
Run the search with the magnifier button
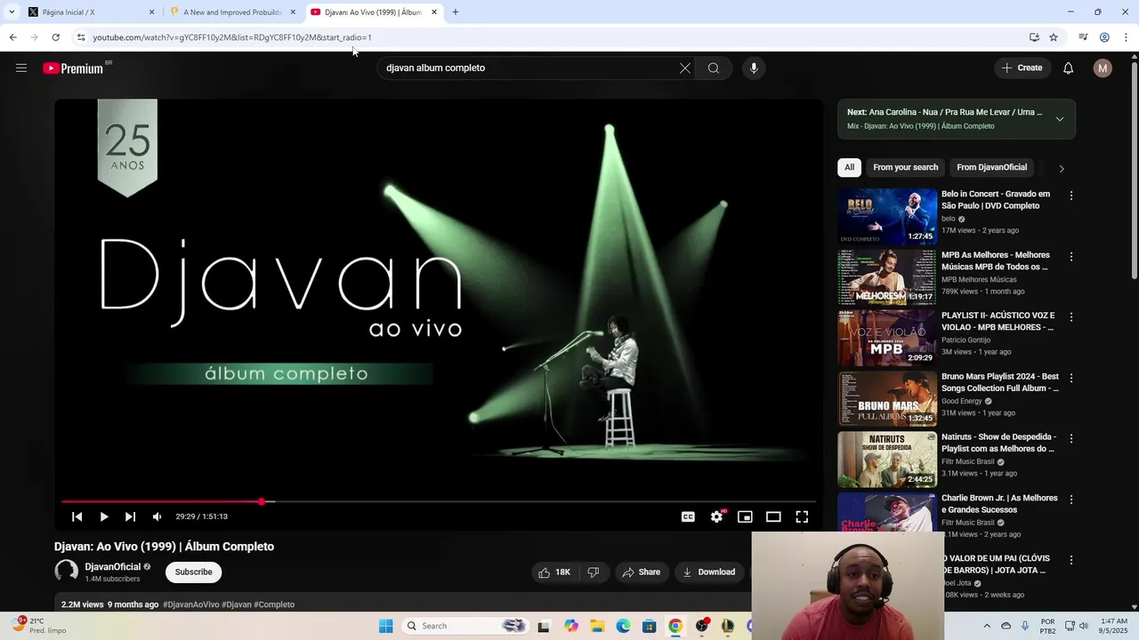714,68
